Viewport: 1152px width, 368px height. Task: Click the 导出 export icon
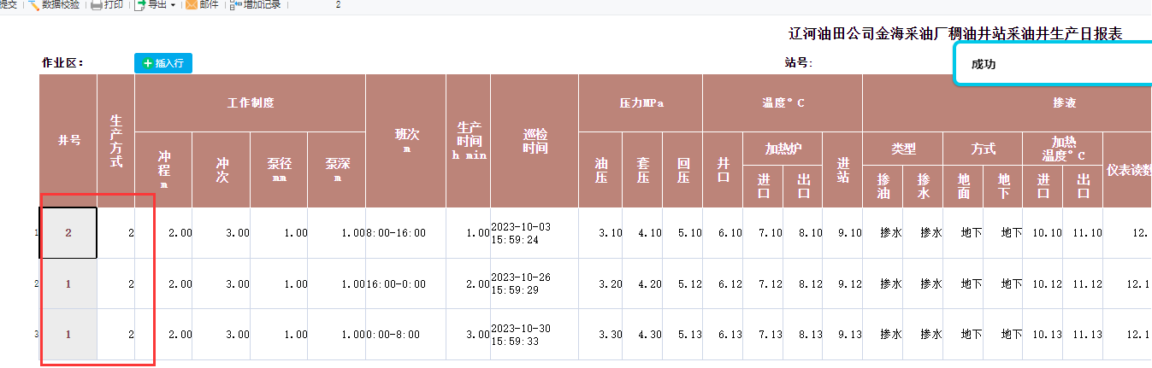(139, 5)
